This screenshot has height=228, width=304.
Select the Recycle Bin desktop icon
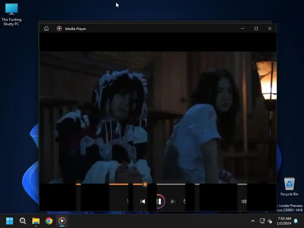pos(289,187)
